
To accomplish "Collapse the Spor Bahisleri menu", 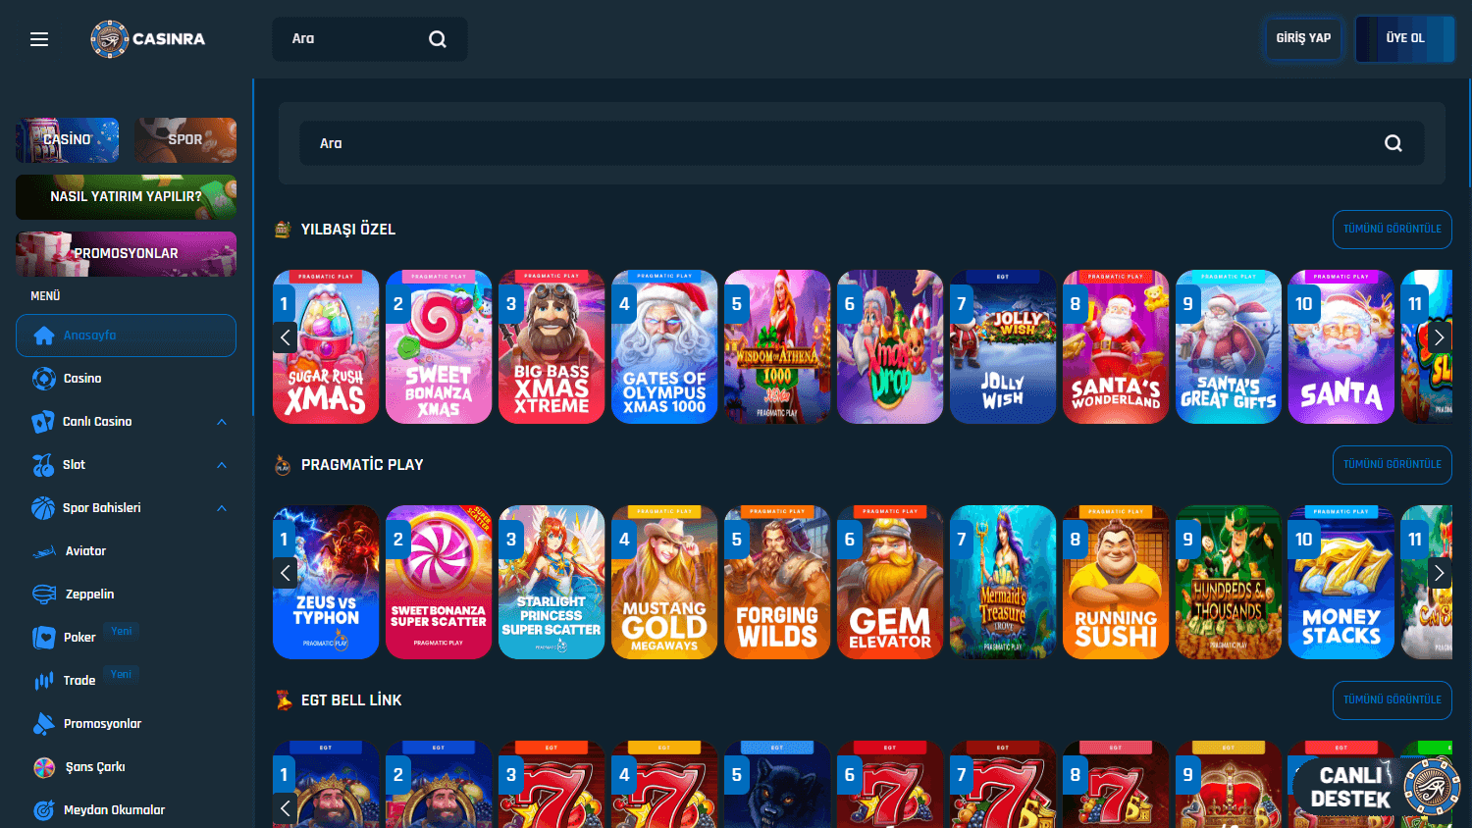I will (x=223, y=508).
